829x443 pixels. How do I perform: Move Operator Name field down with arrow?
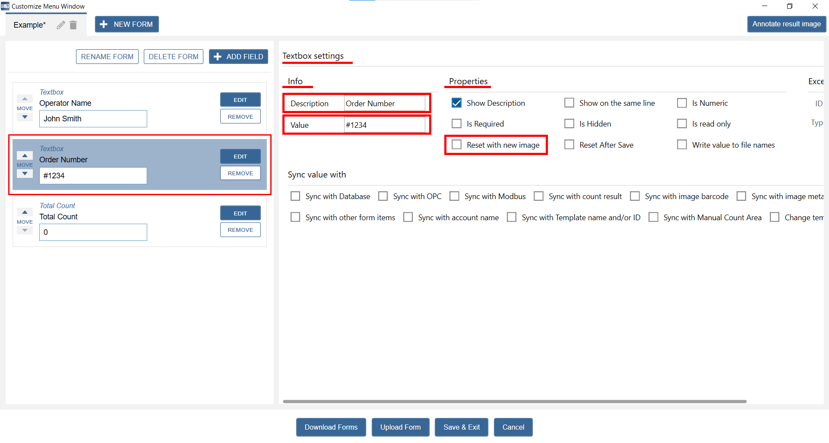(x=25, y=117)
